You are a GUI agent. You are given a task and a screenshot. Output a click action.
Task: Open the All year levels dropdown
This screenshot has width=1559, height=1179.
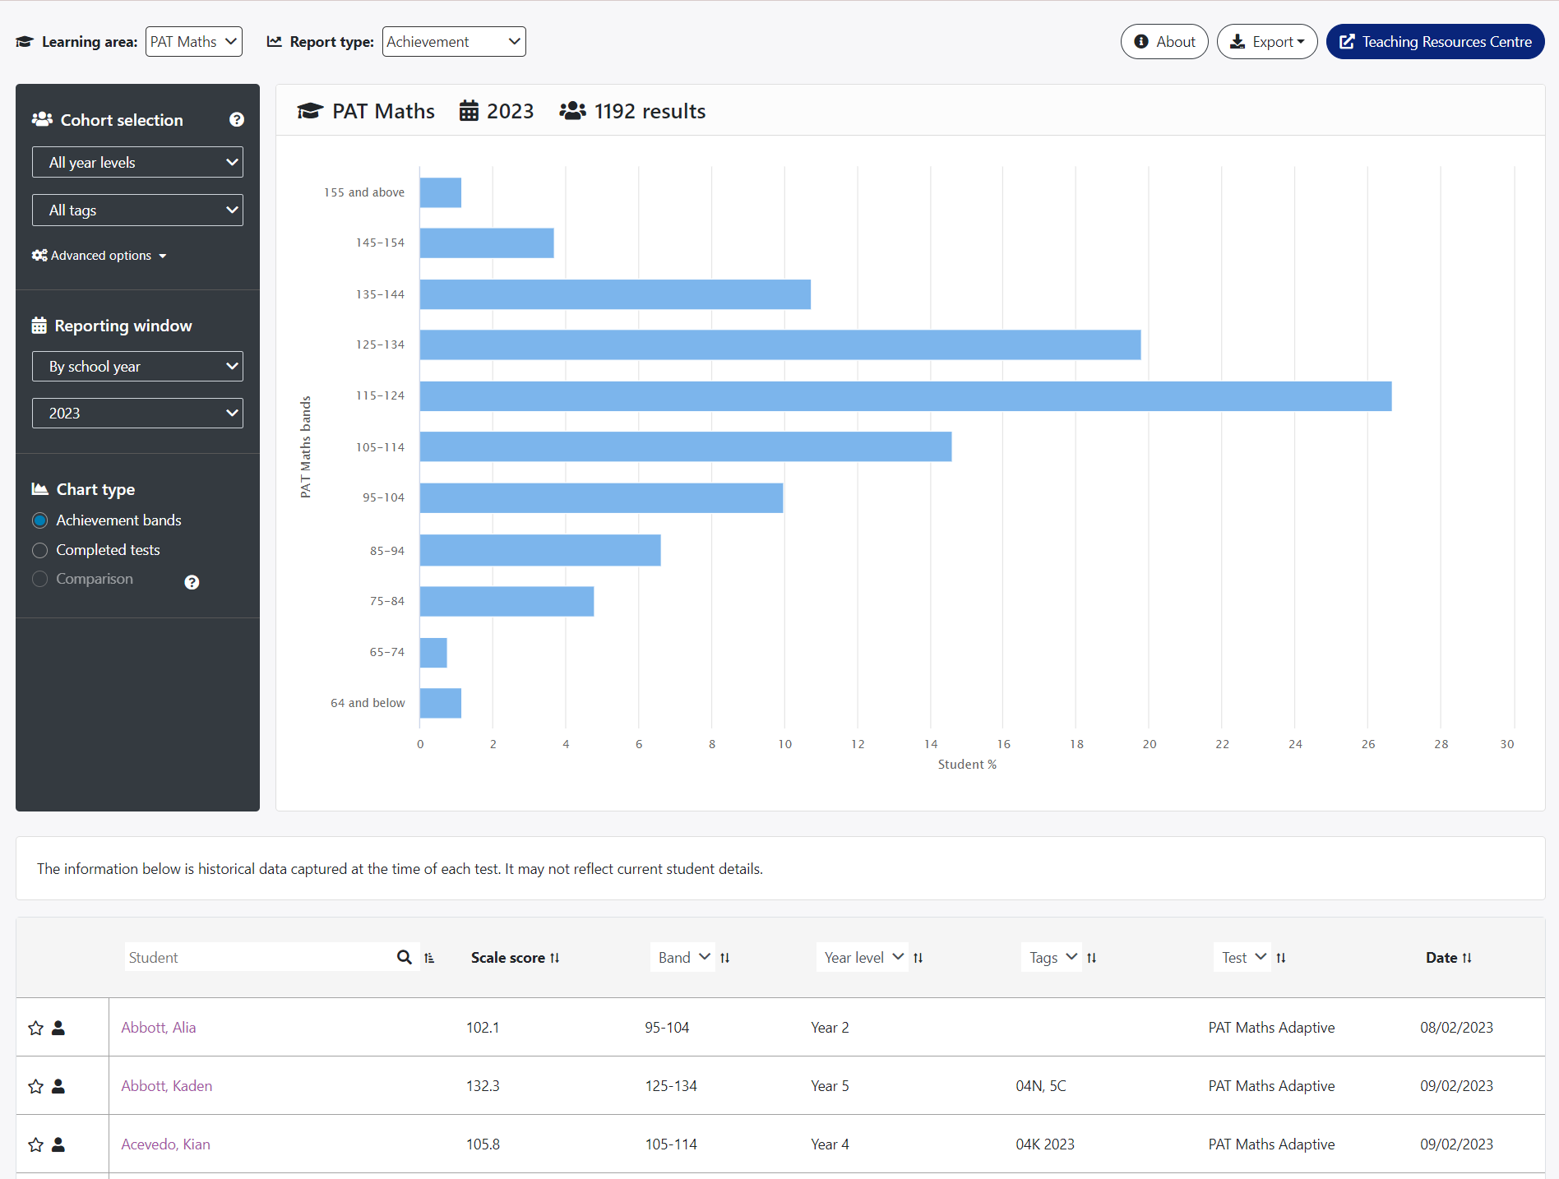pyautogui.click(x=137, y=162)
